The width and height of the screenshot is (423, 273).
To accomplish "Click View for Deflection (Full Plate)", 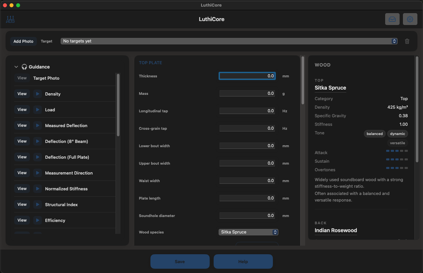I will 22,157.
